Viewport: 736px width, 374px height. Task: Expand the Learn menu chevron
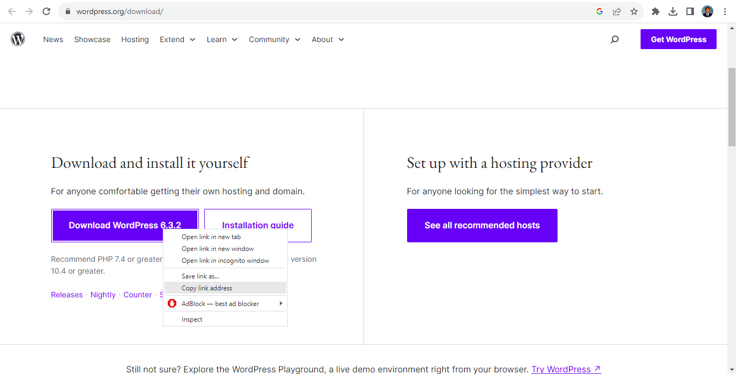(235, 39)
